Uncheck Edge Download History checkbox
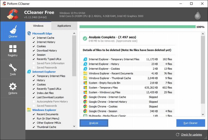Image resolution: width=208 pixels, height=140 pixels. 34,51
